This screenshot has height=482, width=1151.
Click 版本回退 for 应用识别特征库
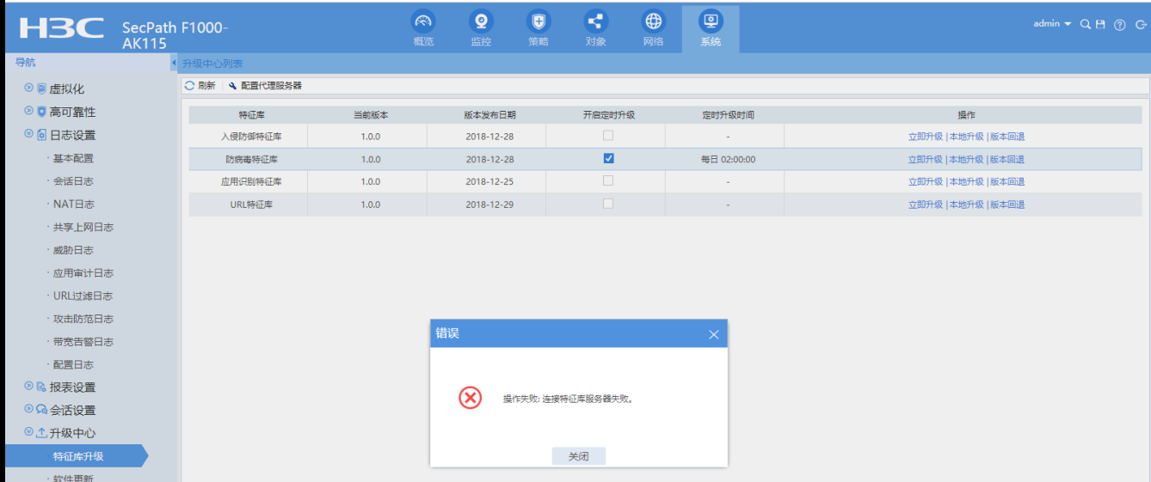coord(1007,182)
